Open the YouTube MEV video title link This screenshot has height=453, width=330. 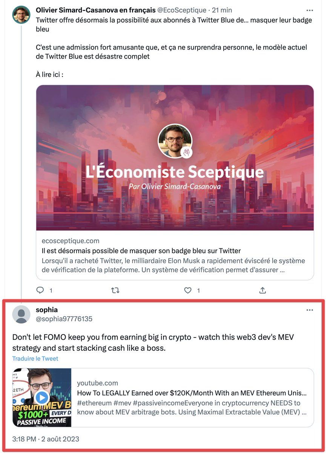[x=191, y=393]
